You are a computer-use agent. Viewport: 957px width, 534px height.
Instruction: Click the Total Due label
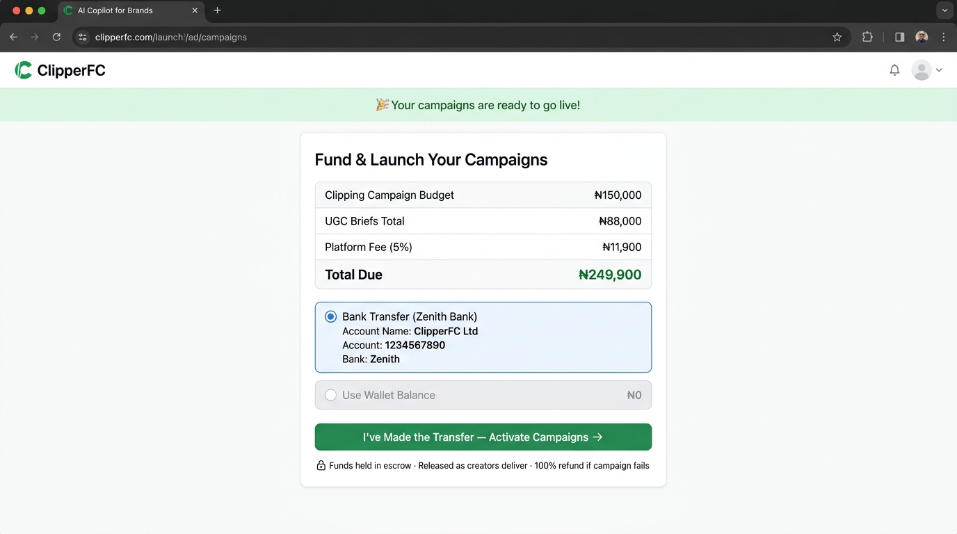(353, 275)
